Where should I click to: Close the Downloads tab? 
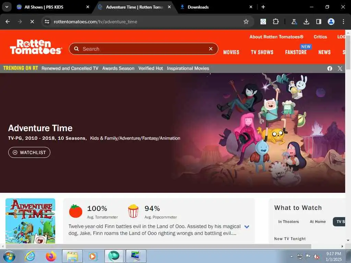(251, 7)
